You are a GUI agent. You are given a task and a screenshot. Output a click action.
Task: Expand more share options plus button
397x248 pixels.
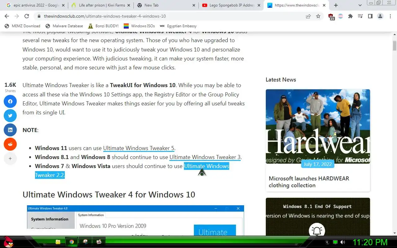tap(10, 158)
